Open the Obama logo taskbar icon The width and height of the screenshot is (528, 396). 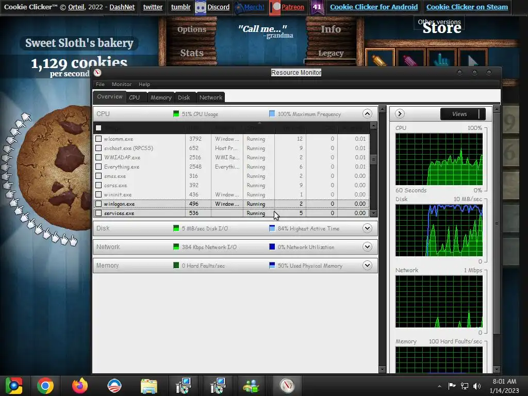tap(114, 386)
